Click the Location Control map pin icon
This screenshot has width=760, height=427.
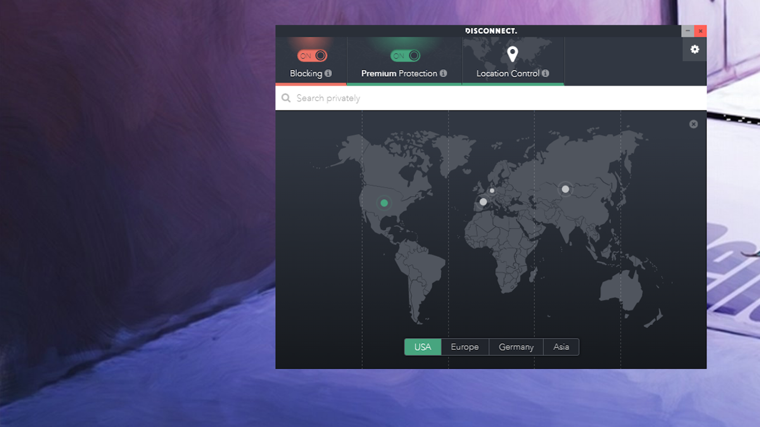click(x=512, y=54)
